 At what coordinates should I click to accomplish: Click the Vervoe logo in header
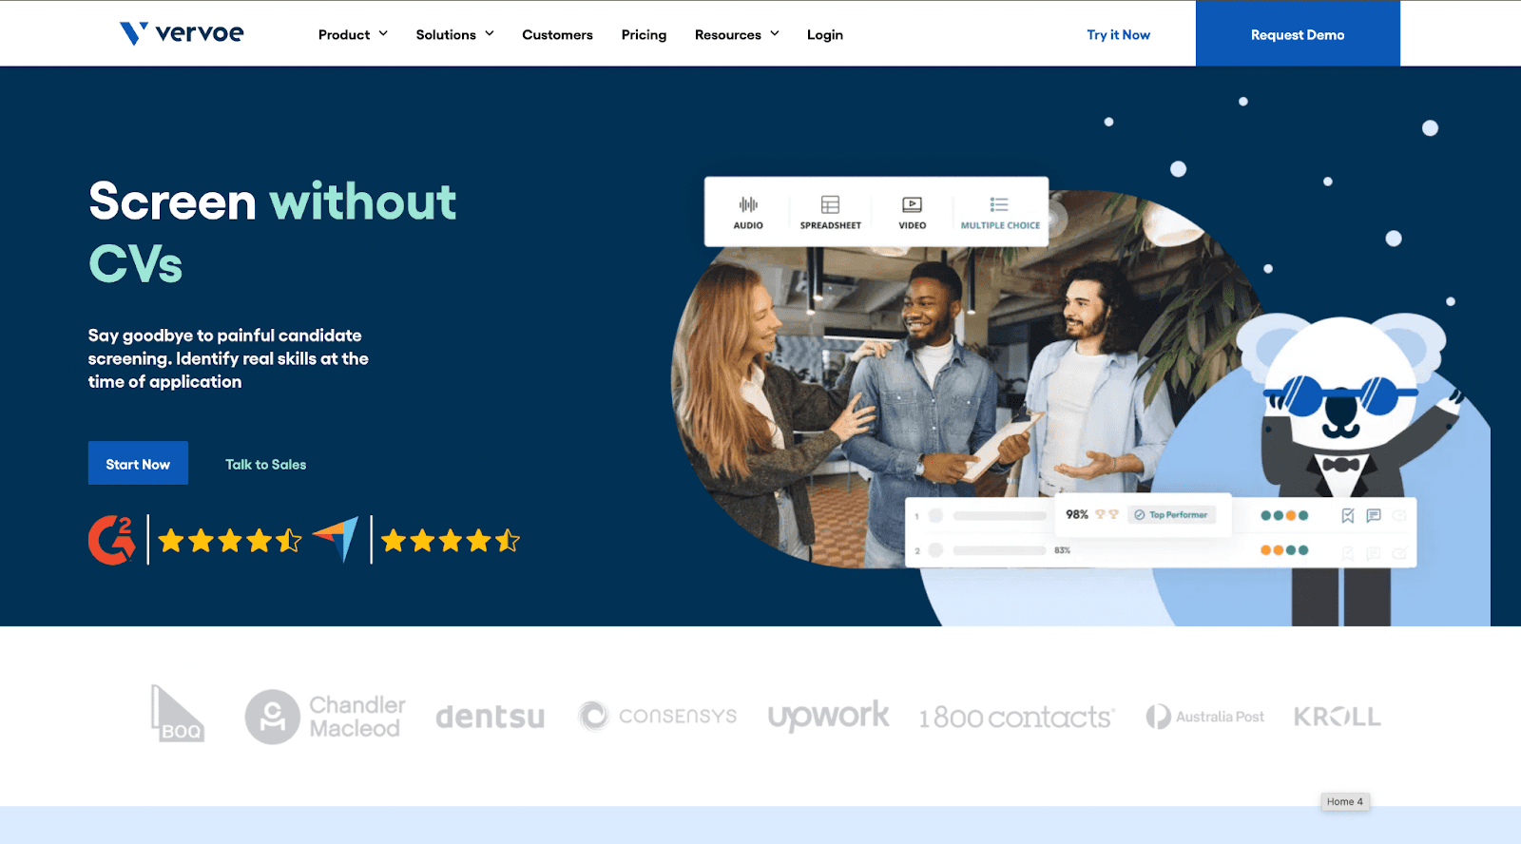pos(182,33)
